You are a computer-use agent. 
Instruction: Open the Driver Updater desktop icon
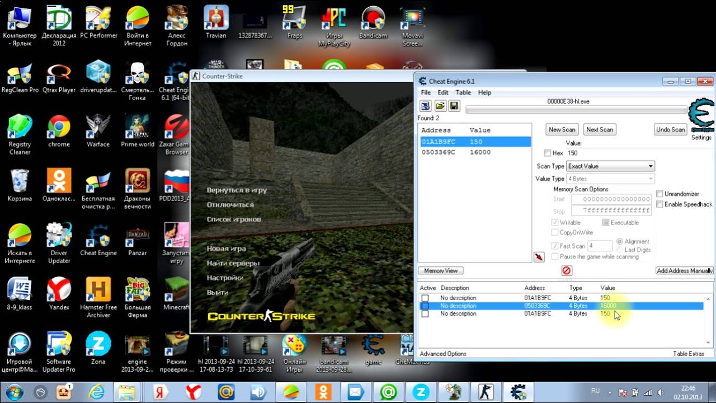[59, 243]
